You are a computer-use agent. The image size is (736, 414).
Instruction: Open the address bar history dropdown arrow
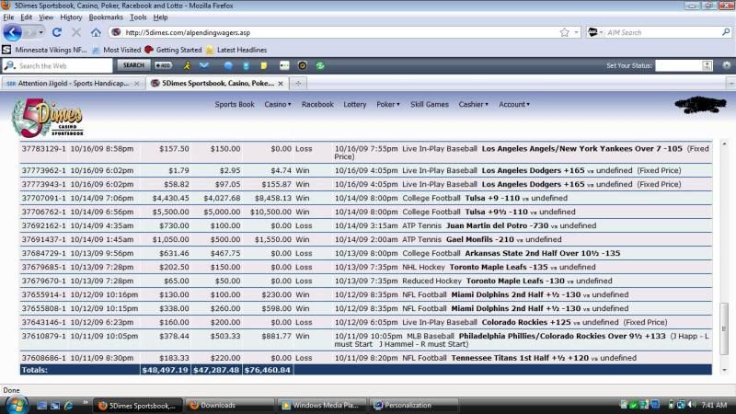pos(576,32)
